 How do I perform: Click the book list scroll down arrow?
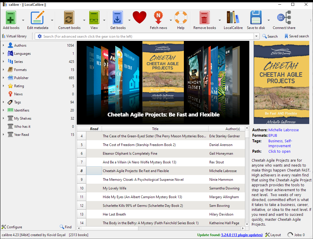point(247,224)
